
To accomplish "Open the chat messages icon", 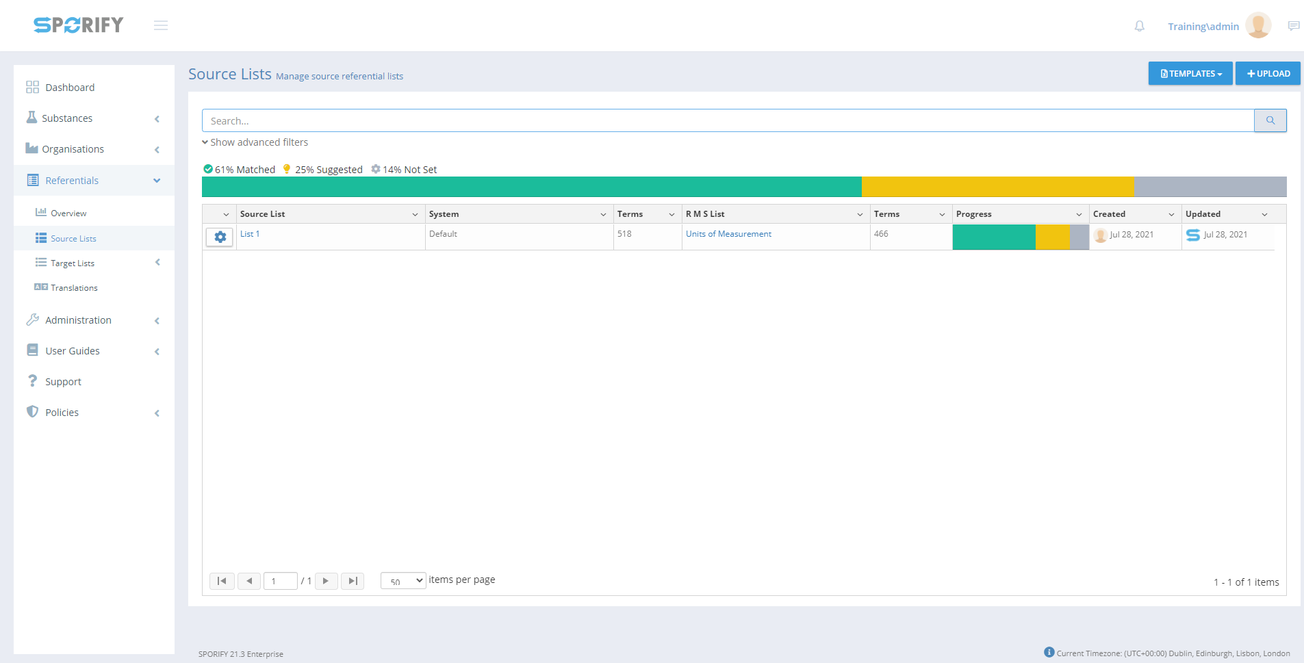I will 1293,26.
